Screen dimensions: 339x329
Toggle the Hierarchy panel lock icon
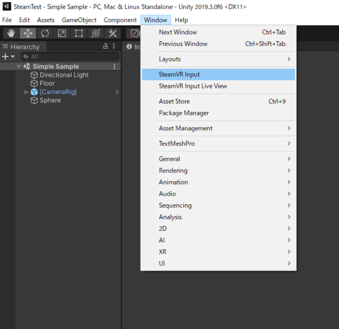tap(105, 46)
